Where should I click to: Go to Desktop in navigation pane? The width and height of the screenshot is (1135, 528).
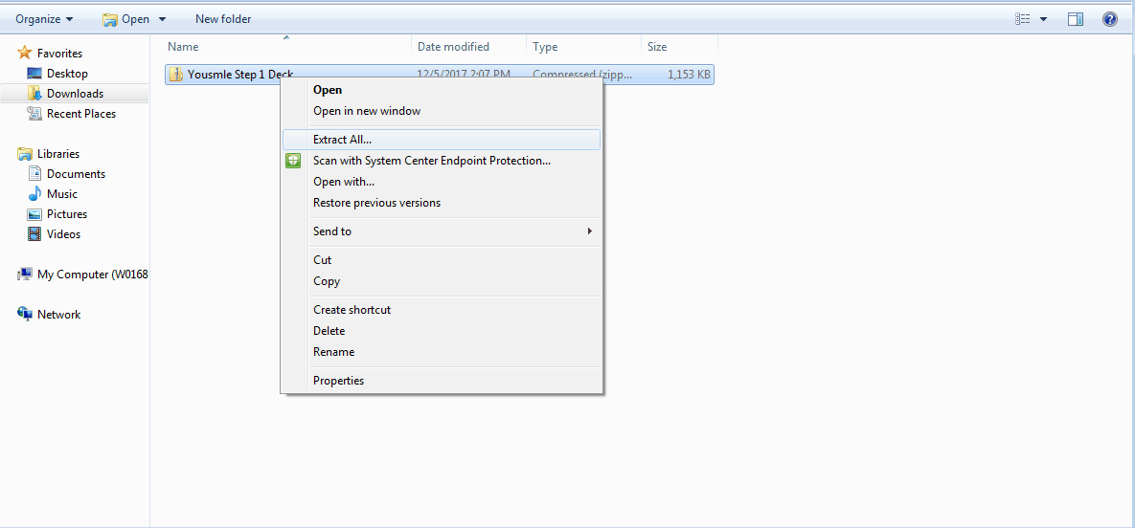67,74
